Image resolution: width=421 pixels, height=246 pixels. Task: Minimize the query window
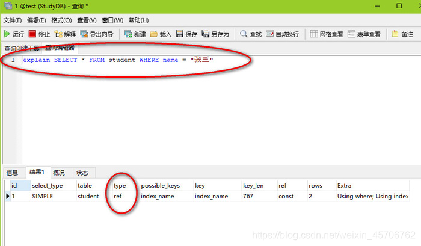(x=377, y=6)
